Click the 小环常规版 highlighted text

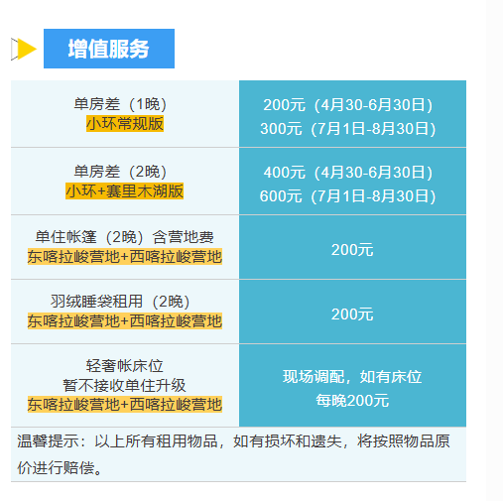125,124
